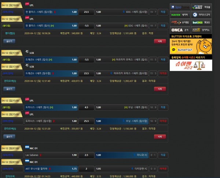Click the Nicaragua flag beside NIC D1
This screenshot has width=220, height=178.
coord(27,148)
